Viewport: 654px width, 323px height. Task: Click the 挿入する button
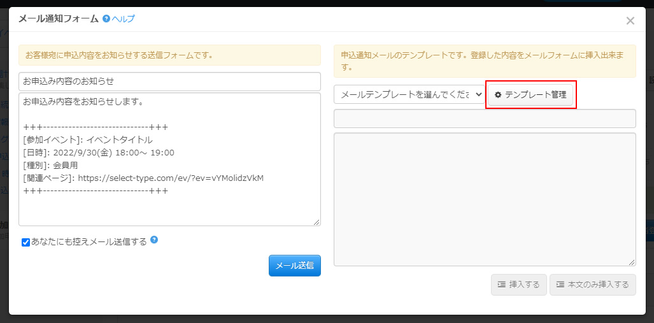pyautogui.click(x=518, y=285)
